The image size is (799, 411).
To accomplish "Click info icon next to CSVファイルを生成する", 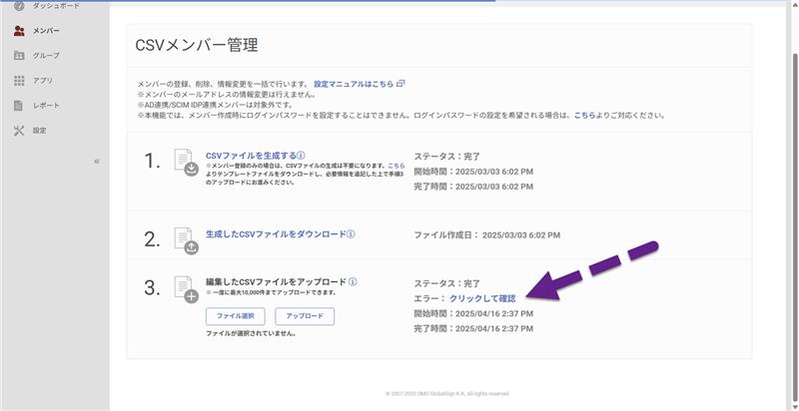I will click(302, 156).
